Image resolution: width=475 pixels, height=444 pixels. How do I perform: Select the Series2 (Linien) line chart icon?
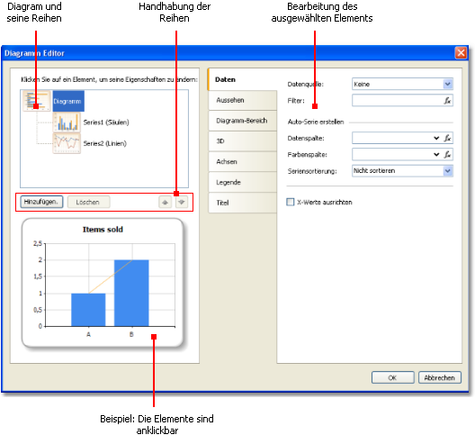click(x=67, y=143)
